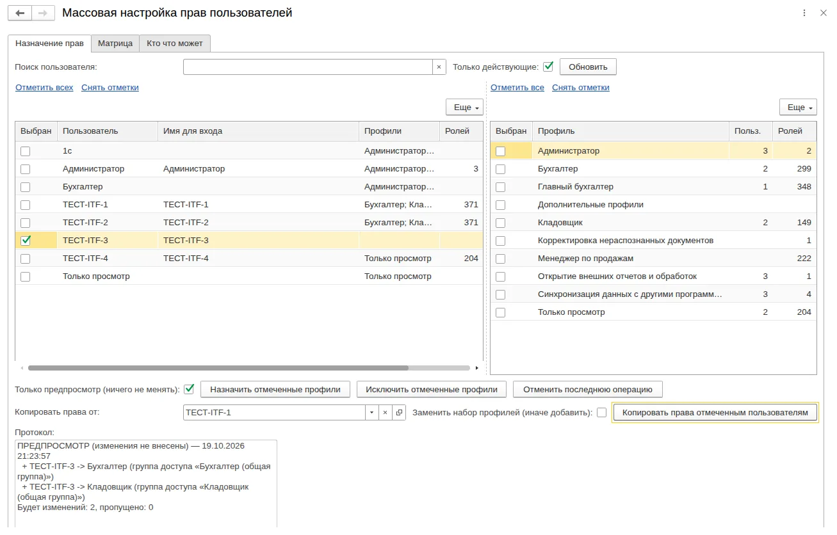837x535 pixels.
Task: Click the users table scroll-left arrow
Action: coord(22,368)
